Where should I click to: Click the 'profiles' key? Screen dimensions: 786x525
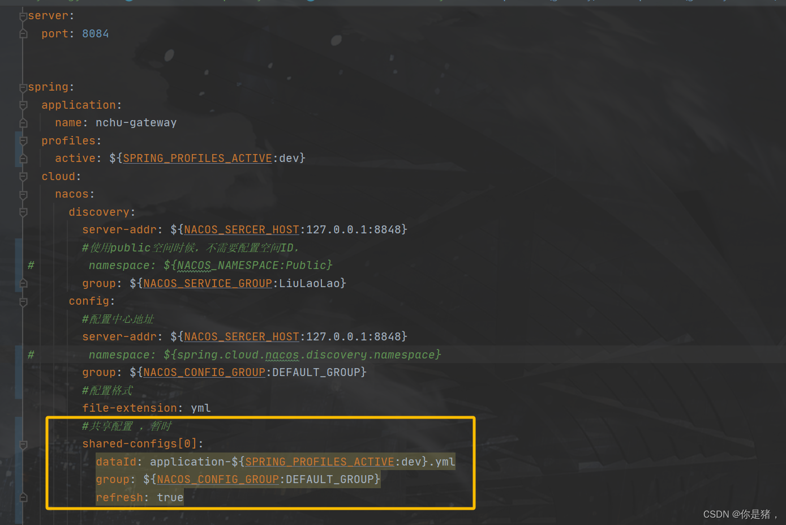[68, 141]
